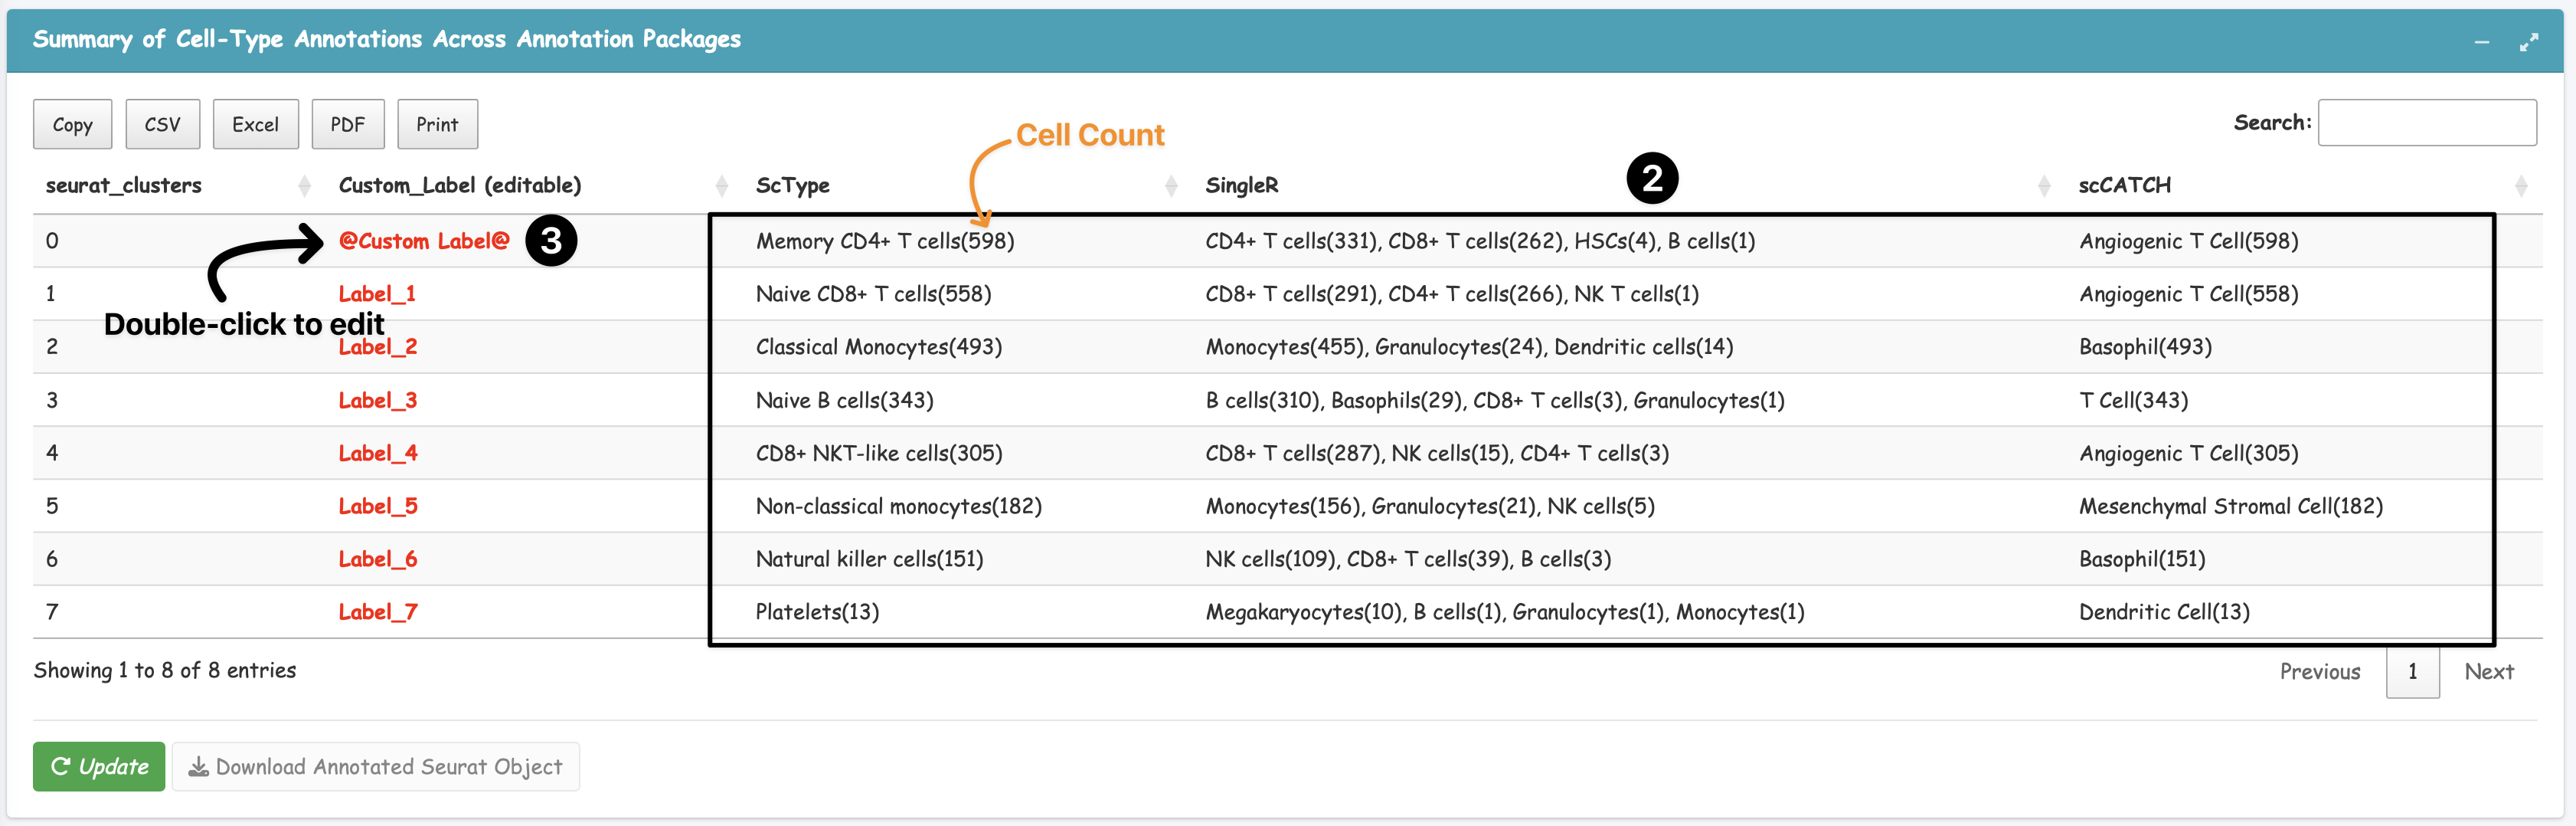
Task: Download Annotated Seurat Object
Action: (x=376, y=766)
